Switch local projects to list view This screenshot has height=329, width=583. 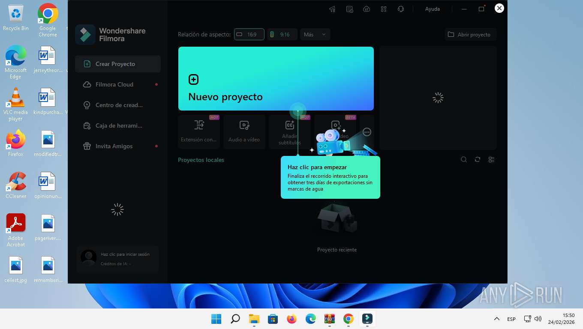[491, 159]
